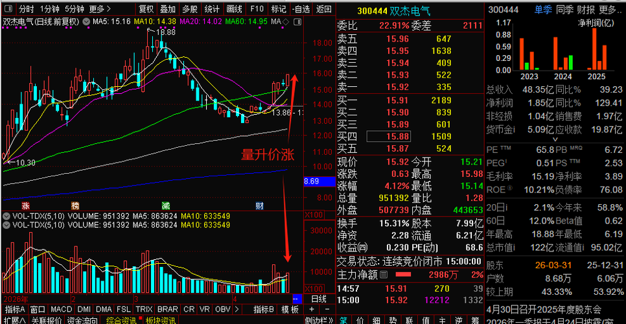Image resolution: width=626 pixels, height=324 pixels.
Task: Switch indicator to CR
Action: (x=188, y=309)
